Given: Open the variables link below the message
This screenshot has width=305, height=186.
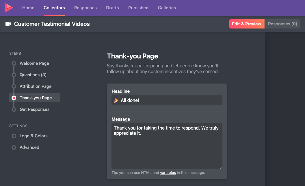Looking at the screenshot, I should 168,172.
